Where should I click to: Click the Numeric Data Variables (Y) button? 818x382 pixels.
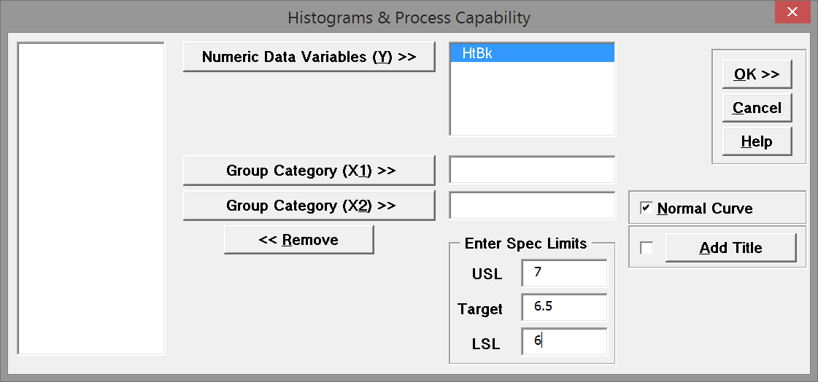[309, 57]
